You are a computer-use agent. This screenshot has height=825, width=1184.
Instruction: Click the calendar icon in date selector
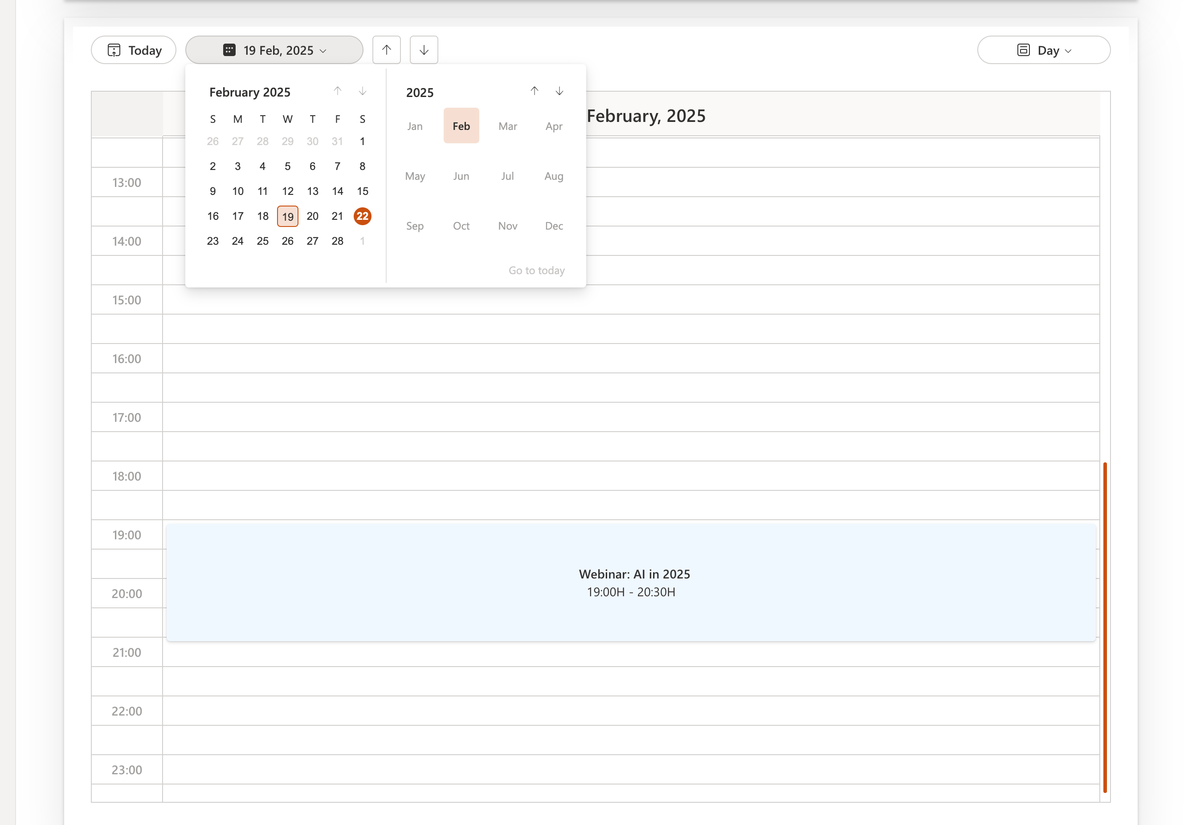coord(229,50)
